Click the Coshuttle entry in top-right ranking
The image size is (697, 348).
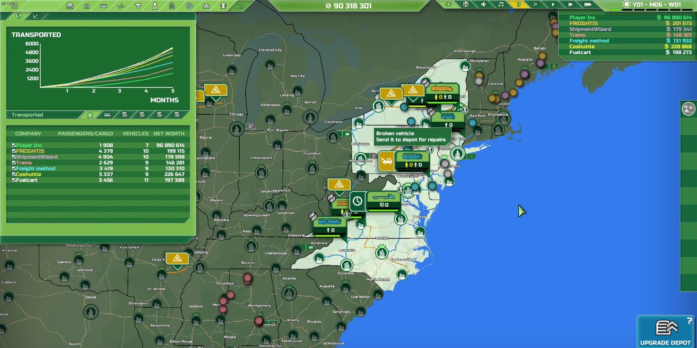630,46
